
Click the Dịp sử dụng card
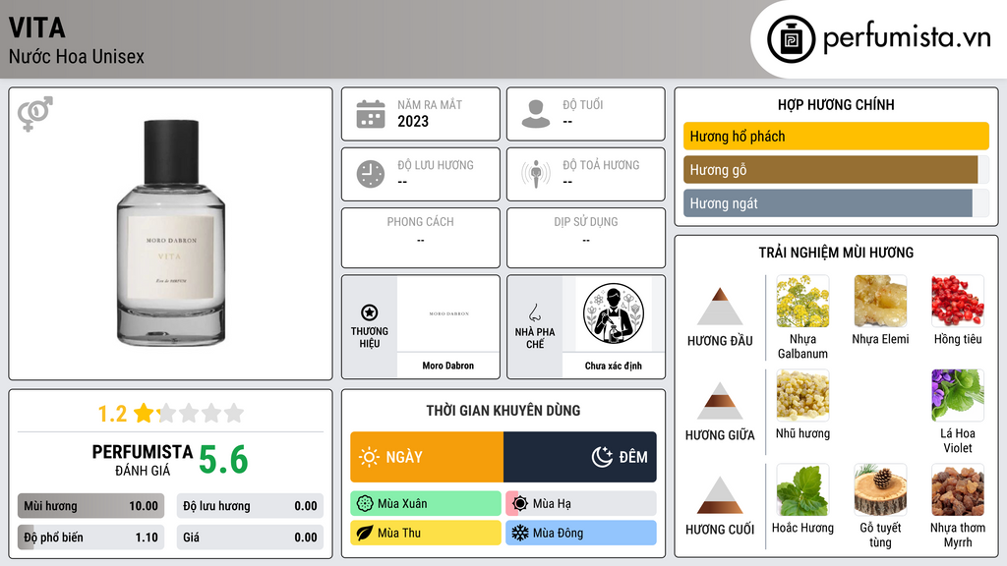pyautogui.click(x=586, y=238)
